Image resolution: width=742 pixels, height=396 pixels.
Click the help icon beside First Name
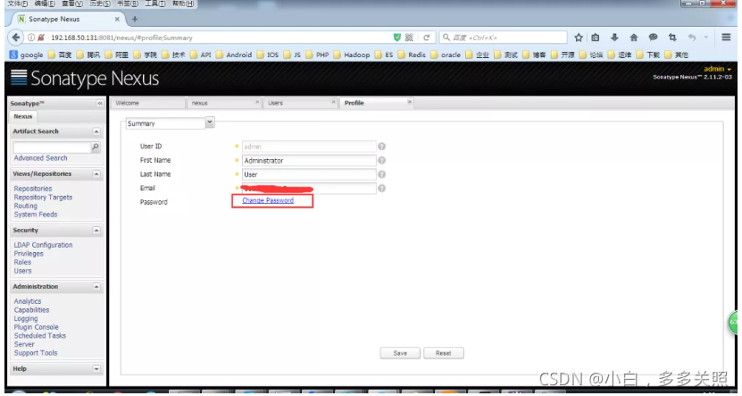click(x=381, y=161)
